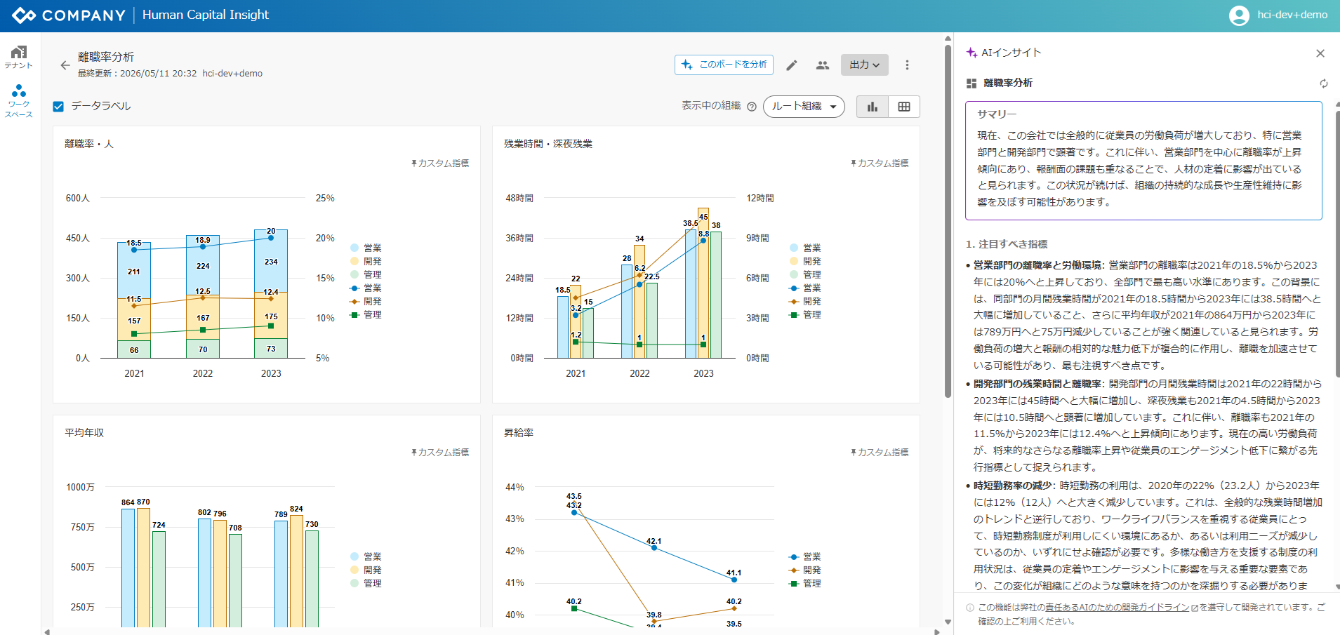Expand the 出力 export dropdown
The width and height of the screenshot is (1340, 635).
[x=865, y=65]
